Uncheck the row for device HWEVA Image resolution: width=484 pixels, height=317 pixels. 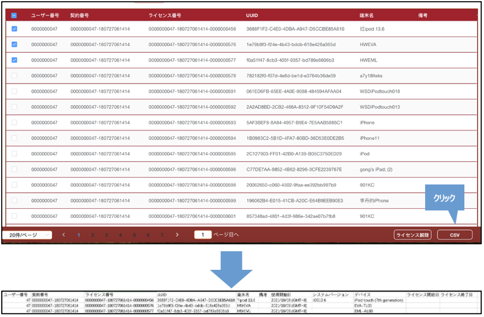[14, 44]
